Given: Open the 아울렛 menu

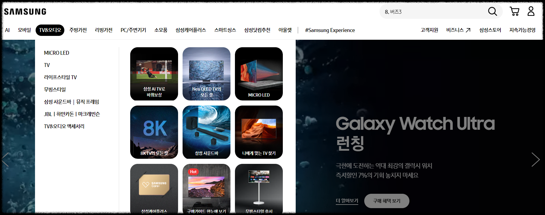Looking at the screenshot, I should (x=285, y=30).
